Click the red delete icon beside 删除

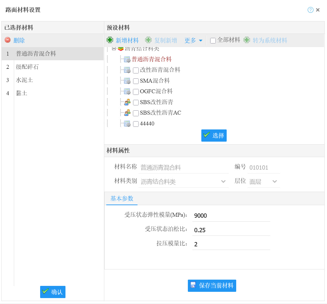point(8,40)
